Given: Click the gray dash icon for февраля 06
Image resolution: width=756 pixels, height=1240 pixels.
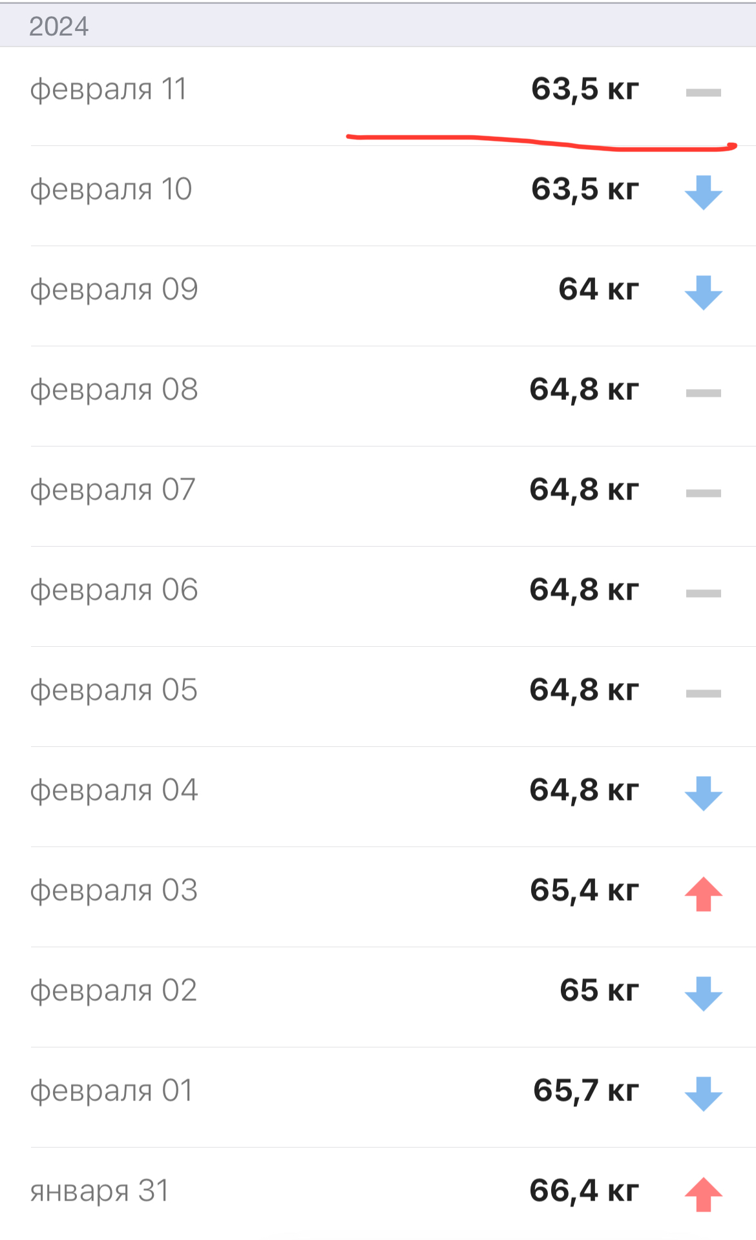Looking at the screenshot, I should (703, 593).
